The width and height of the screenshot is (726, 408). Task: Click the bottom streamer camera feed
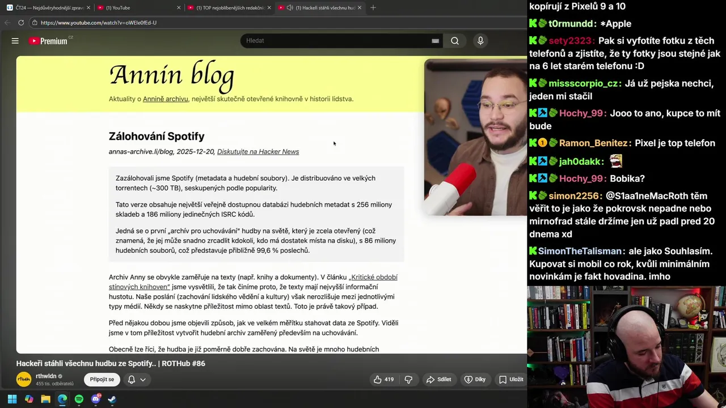tap(626, 347)
